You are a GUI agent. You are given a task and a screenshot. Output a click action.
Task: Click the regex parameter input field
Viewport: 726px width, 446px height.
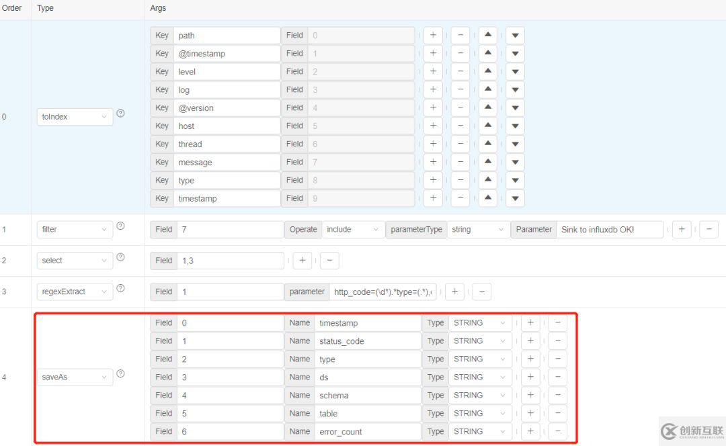(383, 292)
